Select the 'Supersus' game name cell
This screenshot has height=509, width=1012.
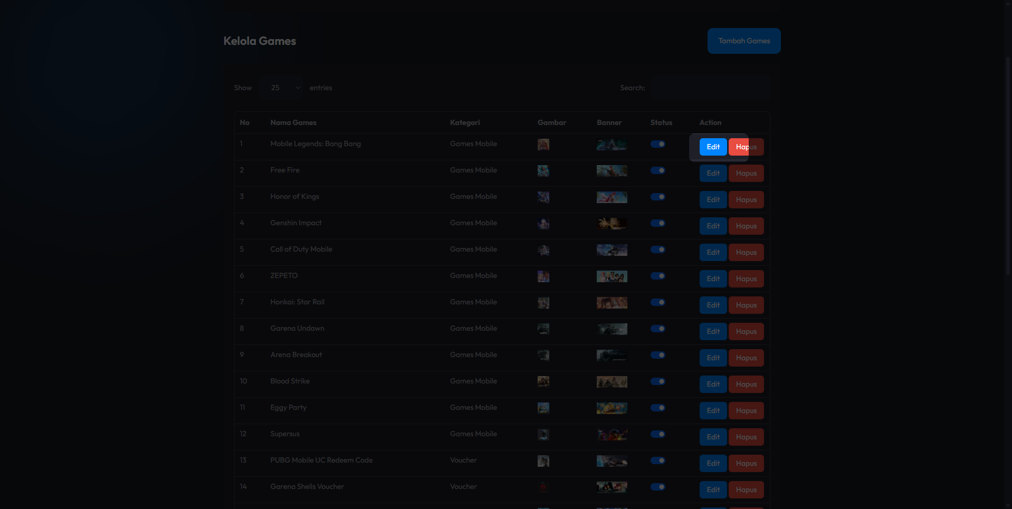(285, 434)
